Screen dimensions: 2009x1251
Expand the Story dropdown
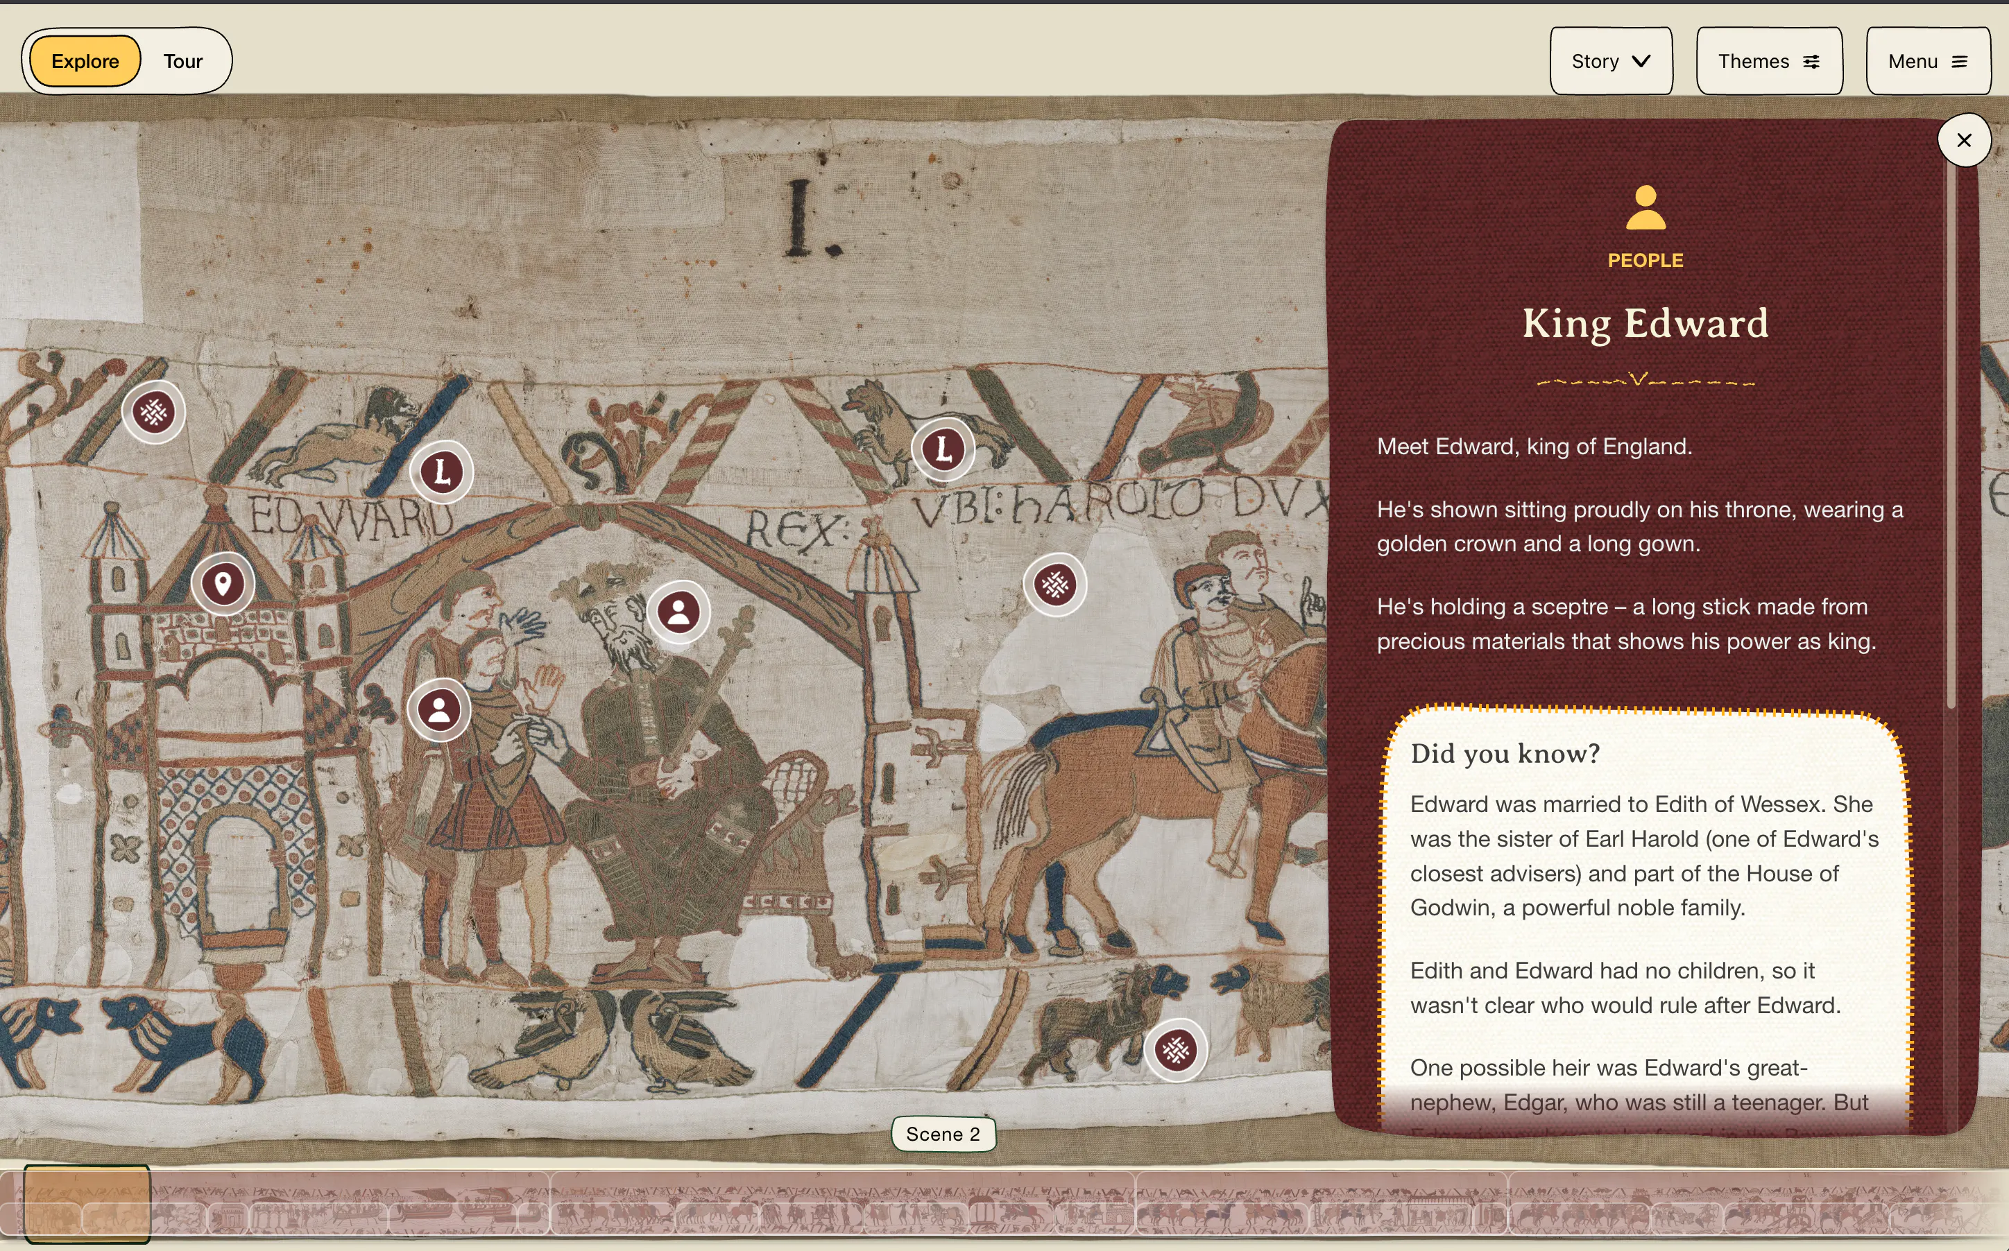[1610, 61]
